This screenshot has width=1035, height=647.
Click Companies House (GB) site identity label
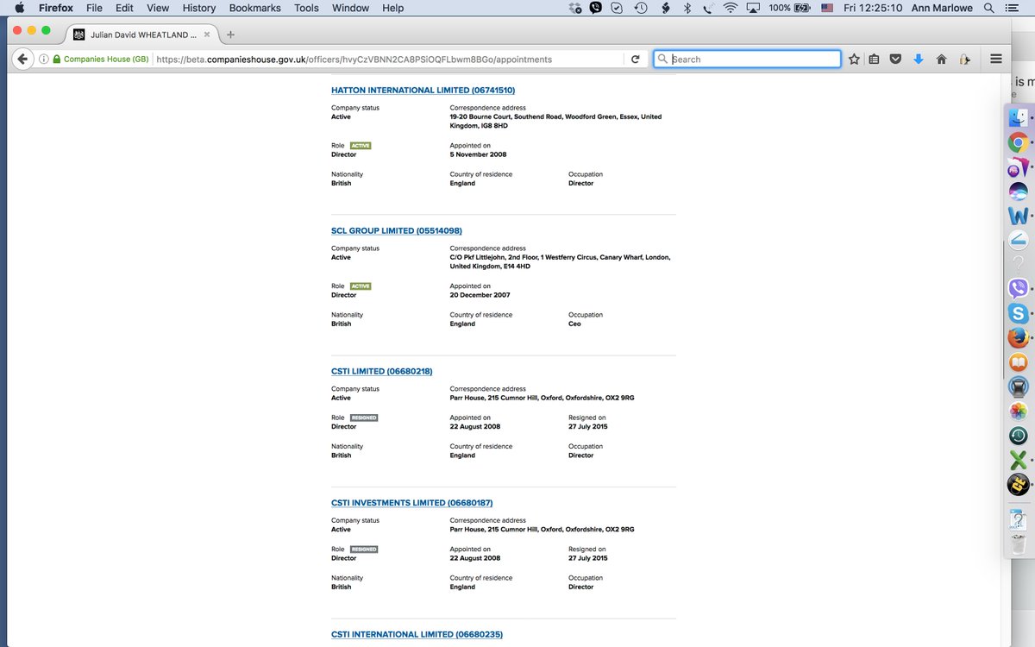click(100, 60)
